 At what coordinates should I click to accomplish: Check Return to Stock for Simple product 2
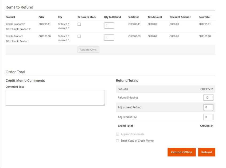tap(79, 24)
